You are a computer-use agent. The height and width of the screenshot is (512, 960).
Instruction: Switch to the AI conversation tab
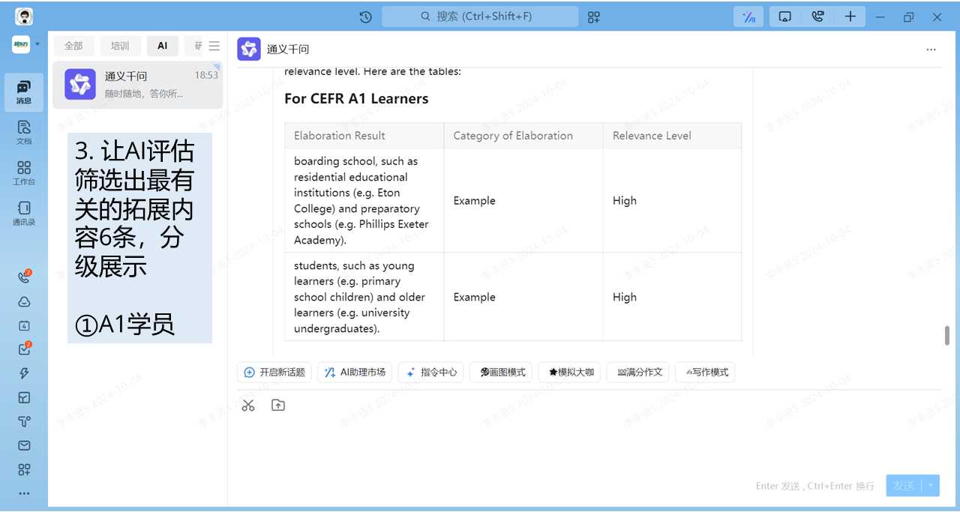[x=163, y=46]
